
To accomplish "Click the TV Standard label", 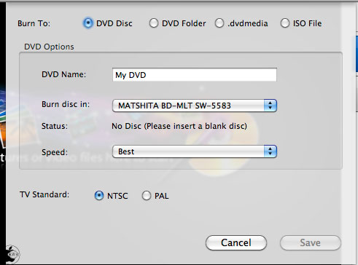I will tap(44, 194).
